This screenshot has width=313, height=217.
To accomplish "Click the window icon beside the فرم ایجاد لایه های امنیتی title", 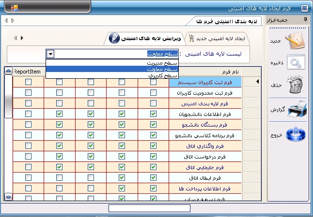I will (304, 8).
